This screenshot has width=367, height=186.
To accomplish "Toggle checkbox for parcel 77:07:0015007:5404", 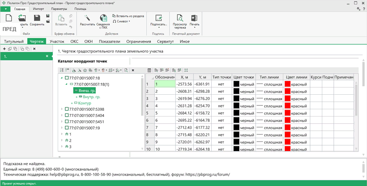I will (x=67, y=115).
